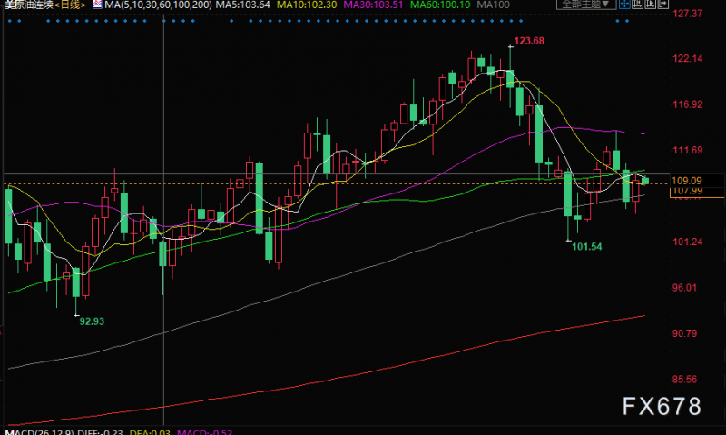The height and width of the screenshot is (435, 726).
Task: Click the 116.92 price axis label
Action: [x=687, y=104]
